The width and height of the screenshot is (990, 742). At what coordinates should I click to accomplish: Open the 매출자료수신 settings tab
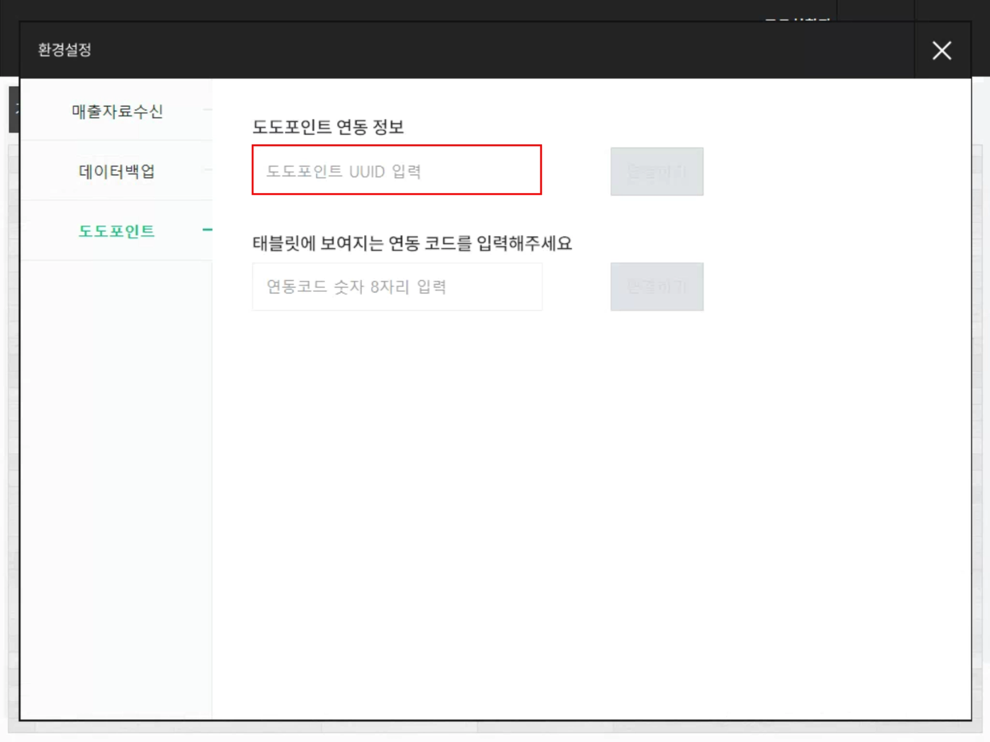click(x=116, y=111)
